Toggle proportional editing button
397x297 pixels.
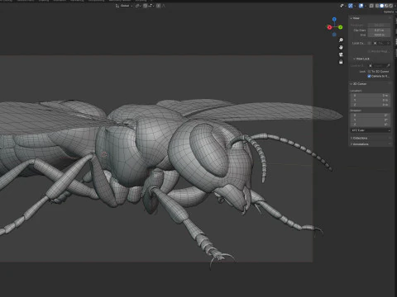coord(158,6)
